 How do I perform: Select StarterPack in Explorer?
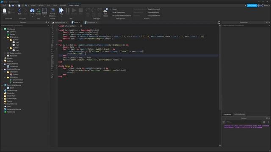tap(11, 96)
